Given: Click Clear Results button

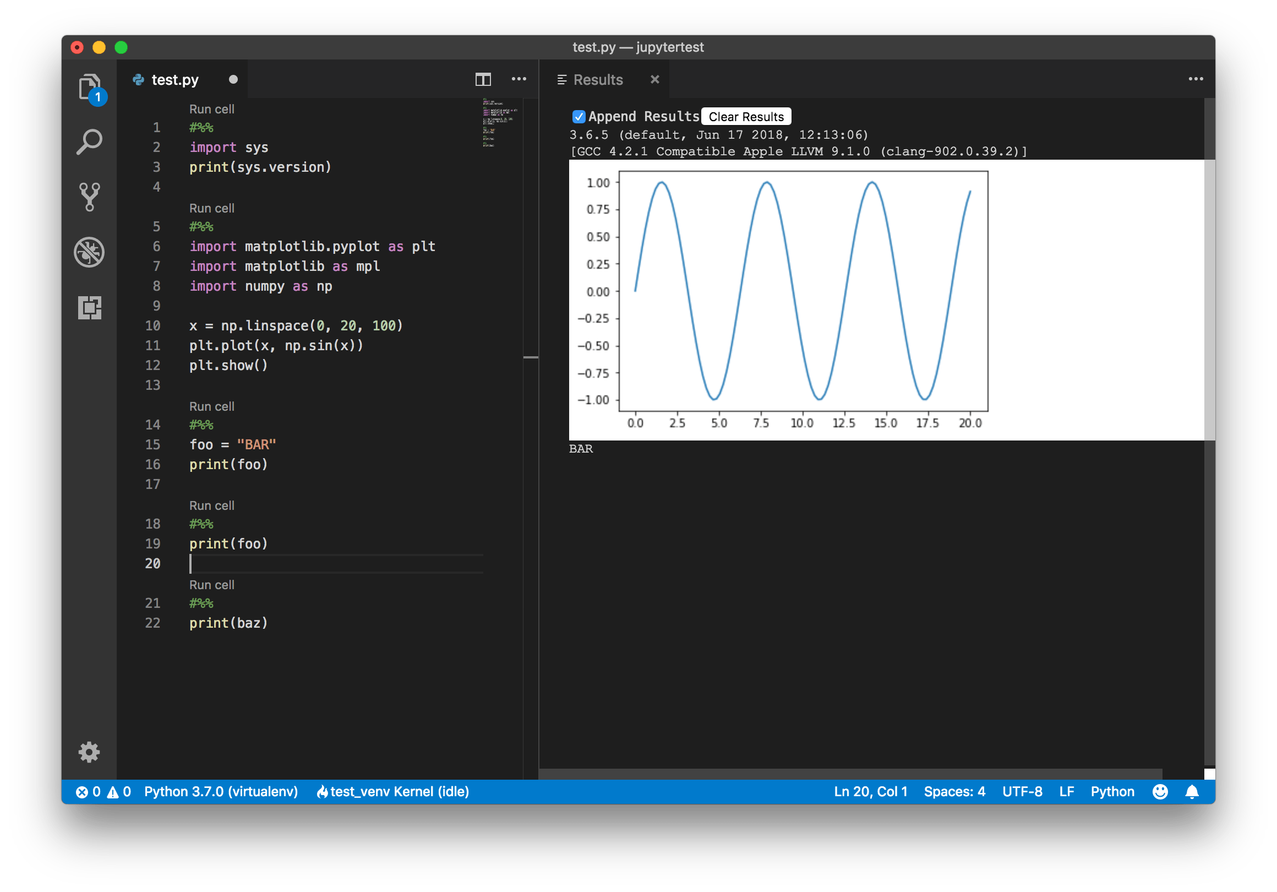Looking at the screenshot, I should (x=746, y=116).
